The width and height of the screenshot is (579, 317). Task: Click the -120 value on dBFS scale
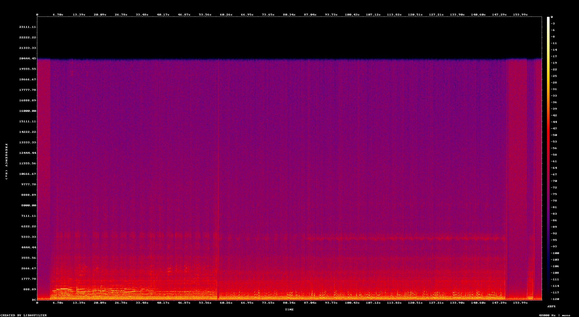(x=555, y=299)
